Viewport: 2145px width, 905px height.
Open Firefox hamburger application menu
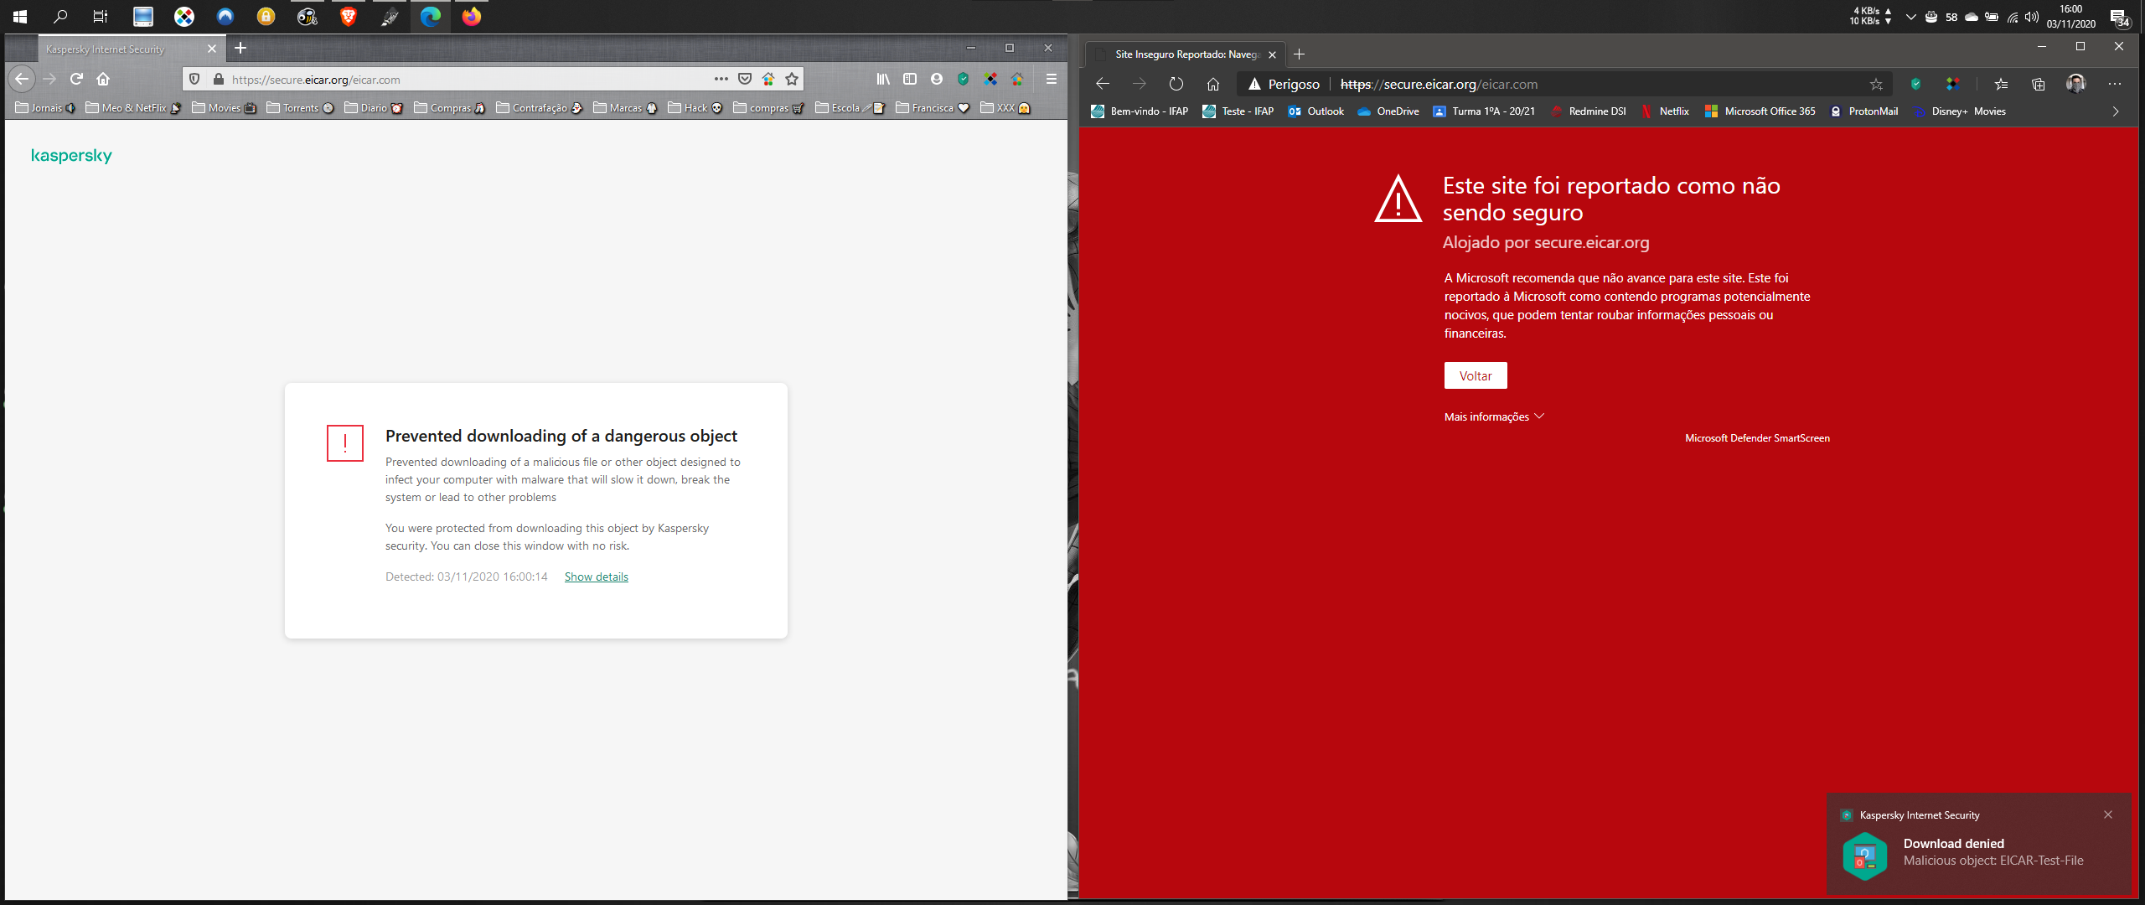[1051, 79]
